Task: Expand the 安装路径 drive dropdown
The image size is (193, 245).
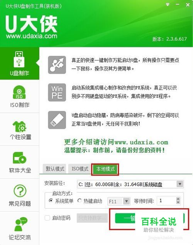Action: 180,184
